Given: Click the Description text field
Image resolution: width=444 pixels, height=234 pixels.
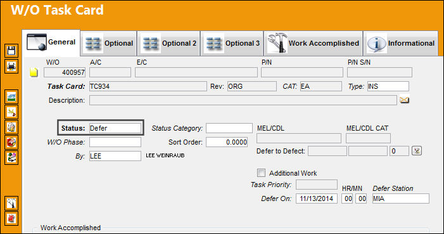Looking at the screenshot, I should point(243,100).
